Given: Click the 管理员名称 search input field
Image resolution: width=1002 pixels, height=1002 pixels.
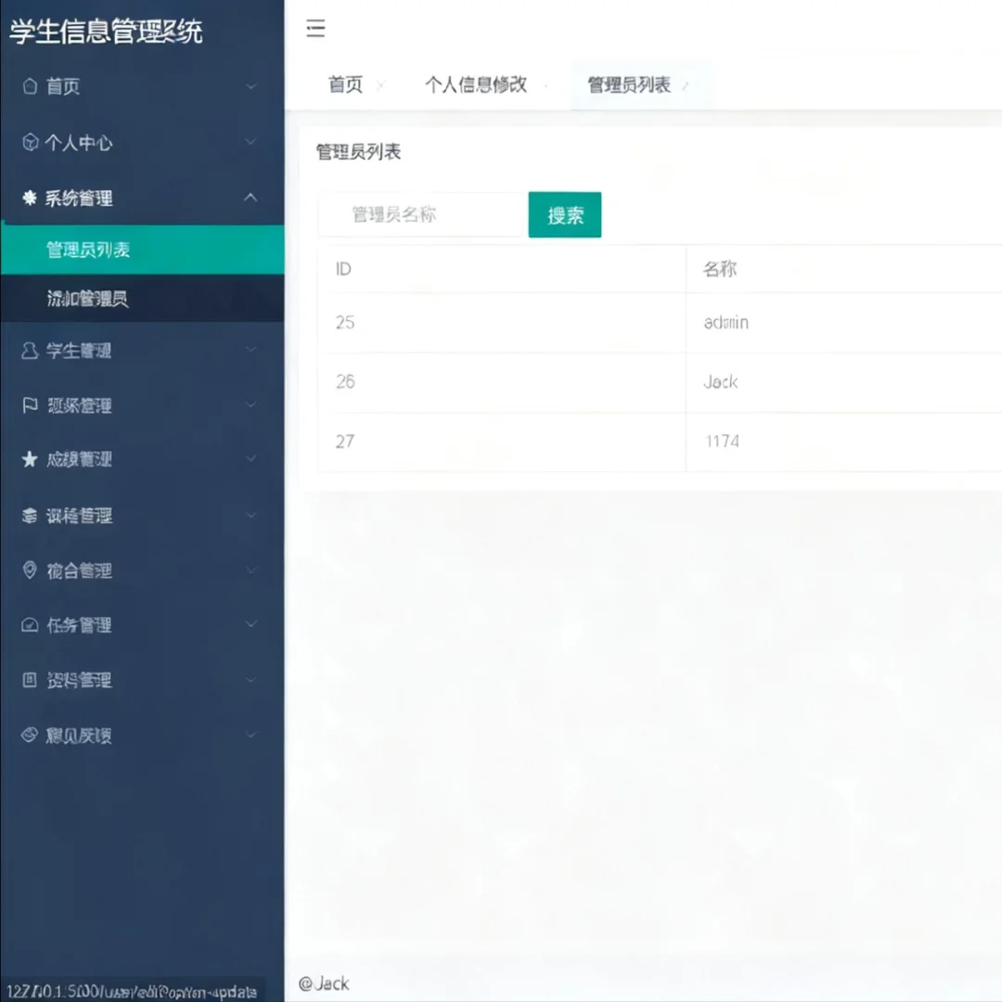Looking at the screenshot, I should (x=421, y=214).
